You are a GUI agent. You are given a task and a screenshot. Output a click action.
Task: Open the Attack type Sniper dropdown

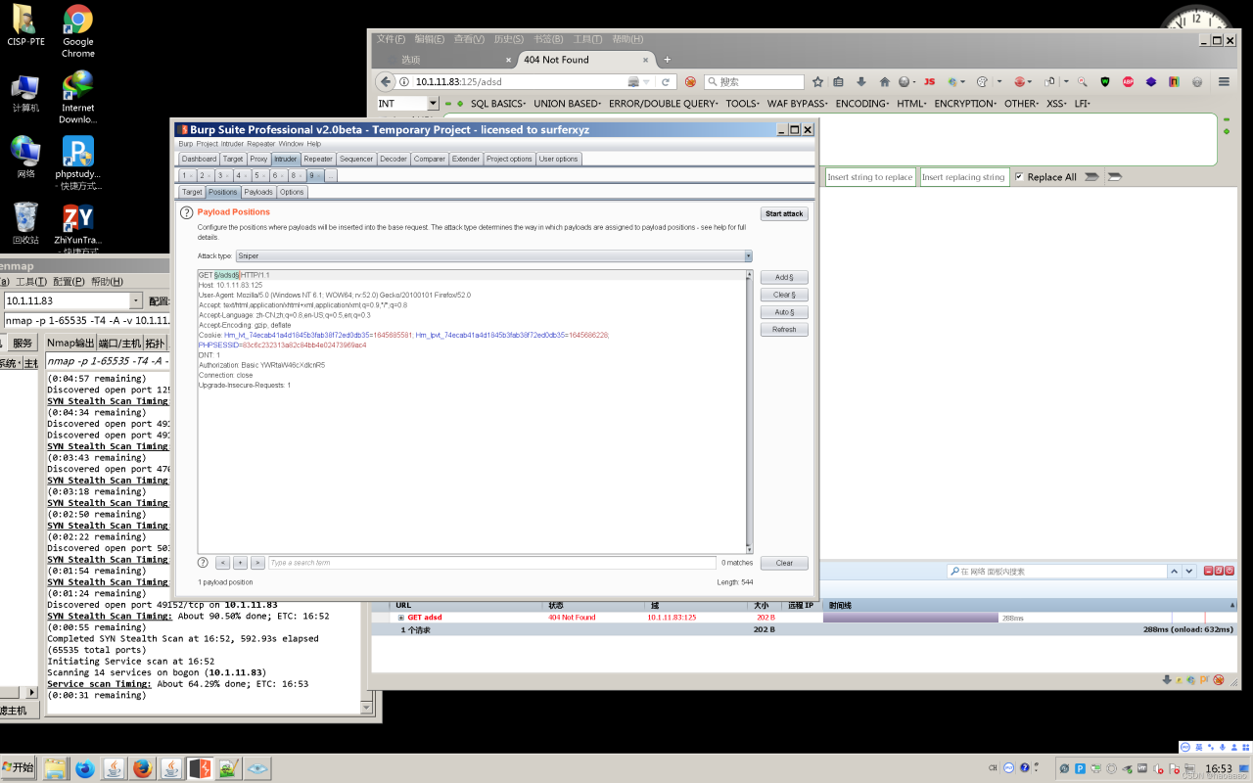pyautogui.click(x=493, y=256)
